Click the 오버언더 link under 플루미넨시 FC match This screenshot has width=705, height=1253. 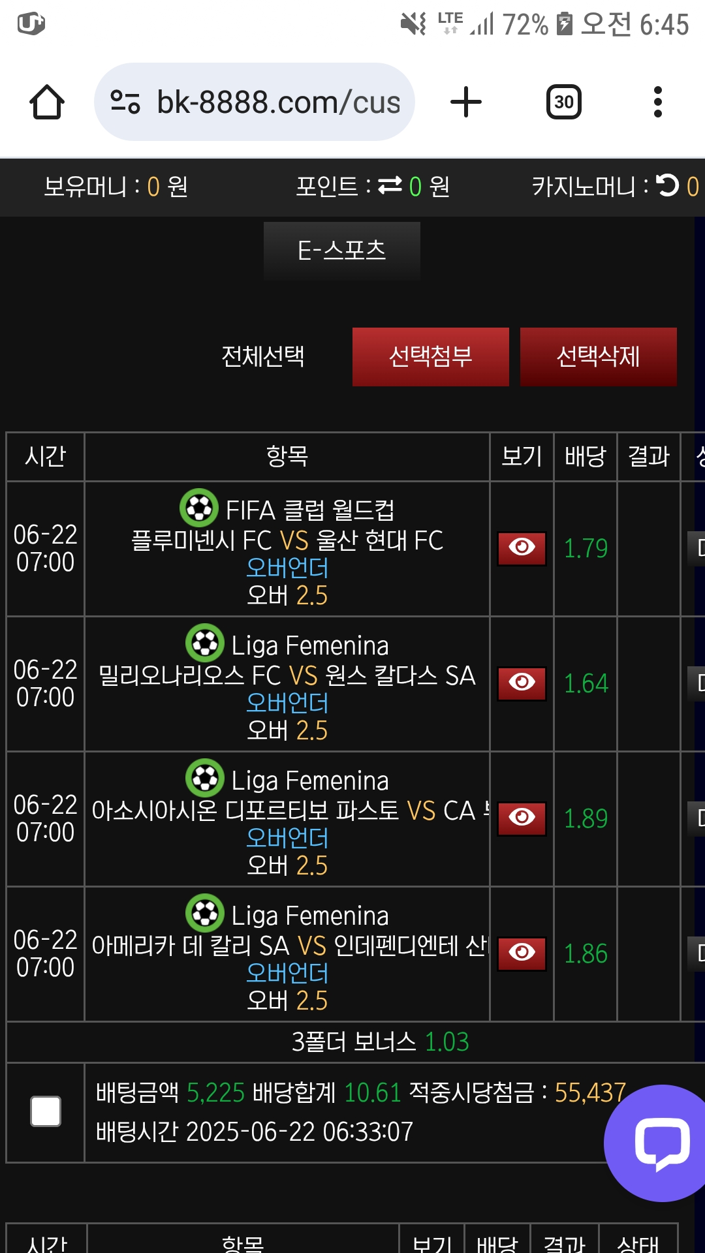pyautogui.click(x=287, y=568)
